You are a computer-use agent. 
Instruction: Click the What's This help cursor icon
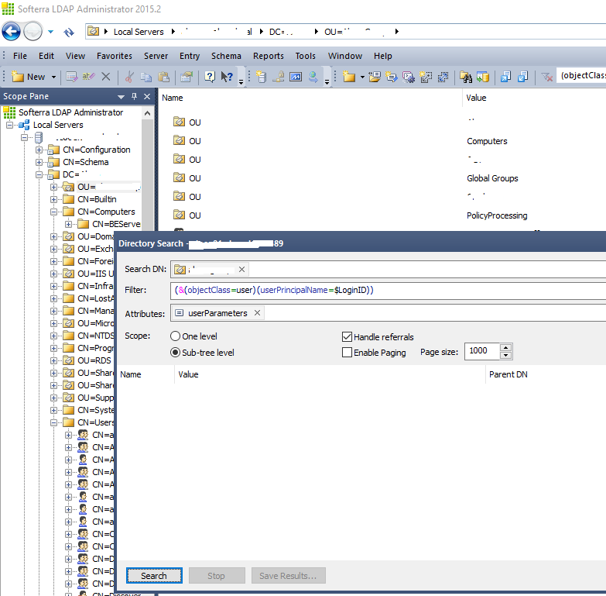pyautogui.click(x=227, y=77)
